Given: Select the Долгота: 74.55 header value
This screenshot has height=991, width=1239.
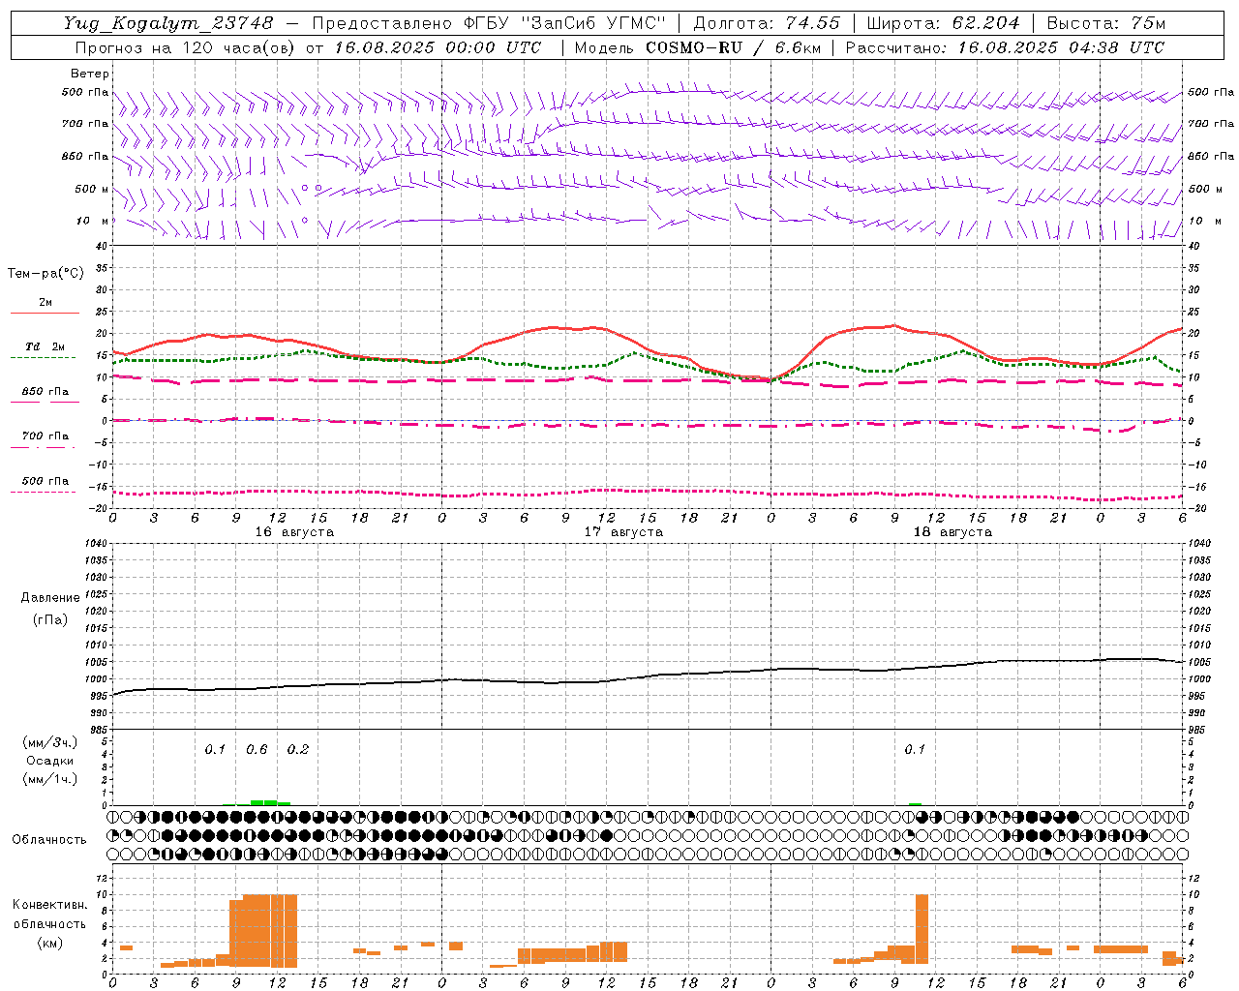Looking at the screenshot, I should (767, 23).
